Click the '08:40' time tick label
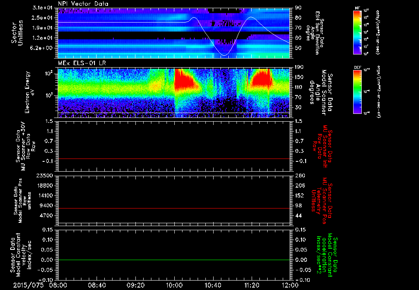Image resolution: width=419 pixels, height=290 pixels. pos(97,285)
